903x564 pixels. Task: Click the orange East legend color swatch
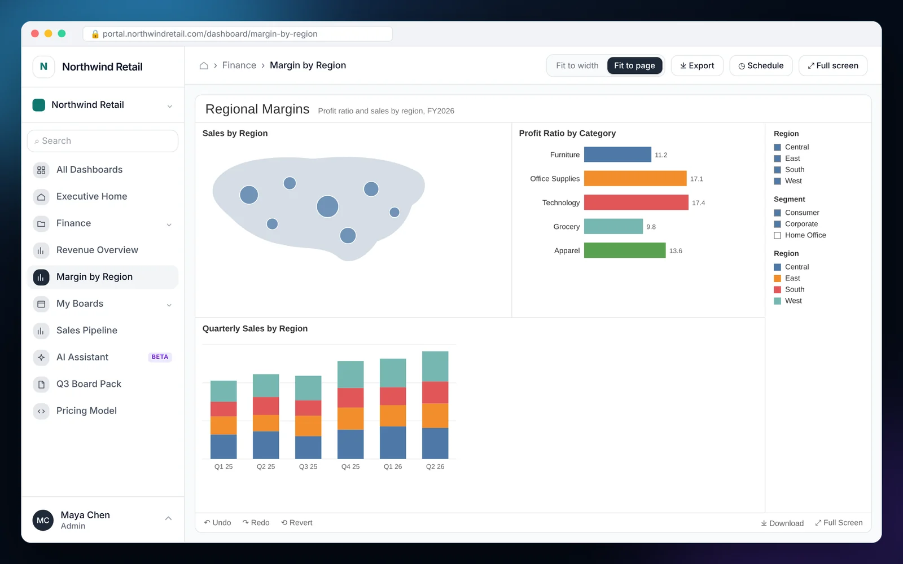click(x=777, y=278)
